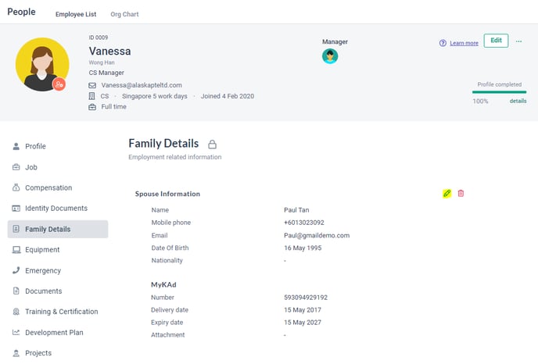Click Vanessa's profile picture
Screen dimensions: 538x364
42,64
